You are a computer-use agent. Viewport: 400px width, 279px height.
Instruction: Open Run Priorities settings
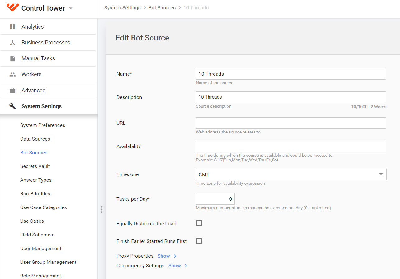35,194
